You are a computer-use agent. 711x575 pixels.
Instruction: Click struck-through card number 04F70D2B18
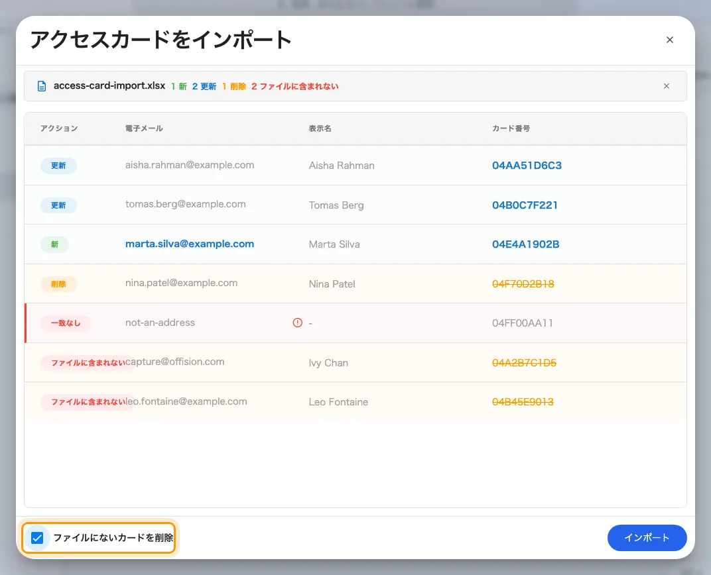[x=523, y=284]
